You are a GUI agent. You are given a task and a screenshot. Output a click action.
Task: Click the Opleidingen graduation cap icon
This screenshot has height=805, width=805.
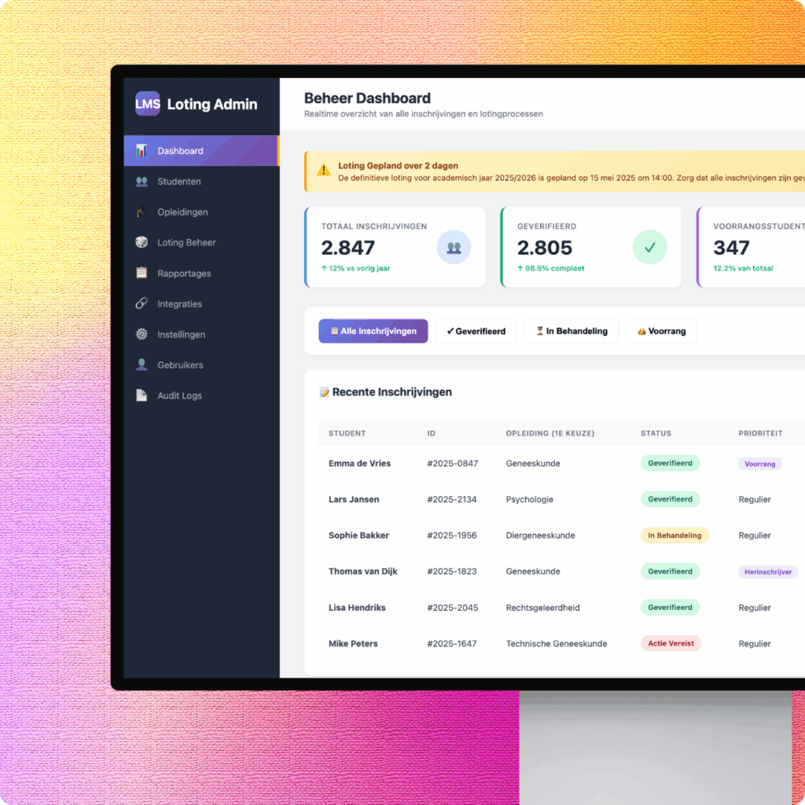coord(142,212)
